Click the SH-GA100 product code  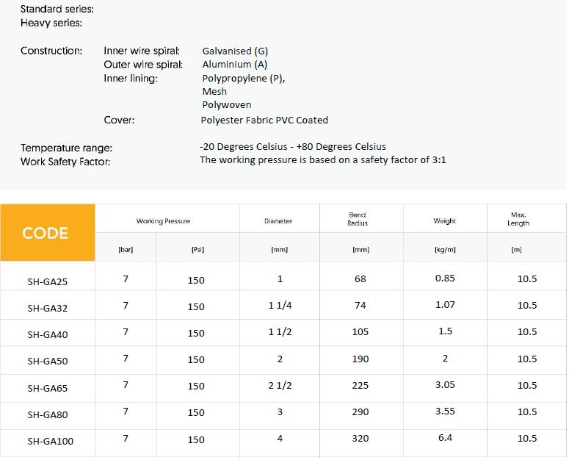[x=51, y=441]
